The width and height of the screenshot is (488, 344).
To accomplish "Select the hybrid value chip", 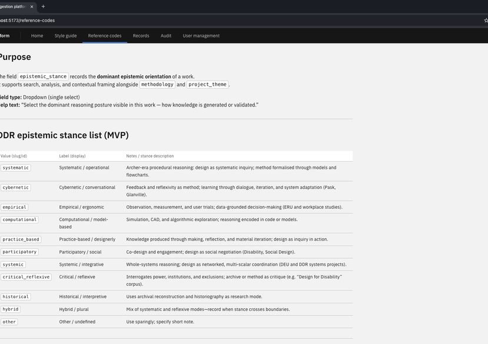I will click(x=10, y=309).
